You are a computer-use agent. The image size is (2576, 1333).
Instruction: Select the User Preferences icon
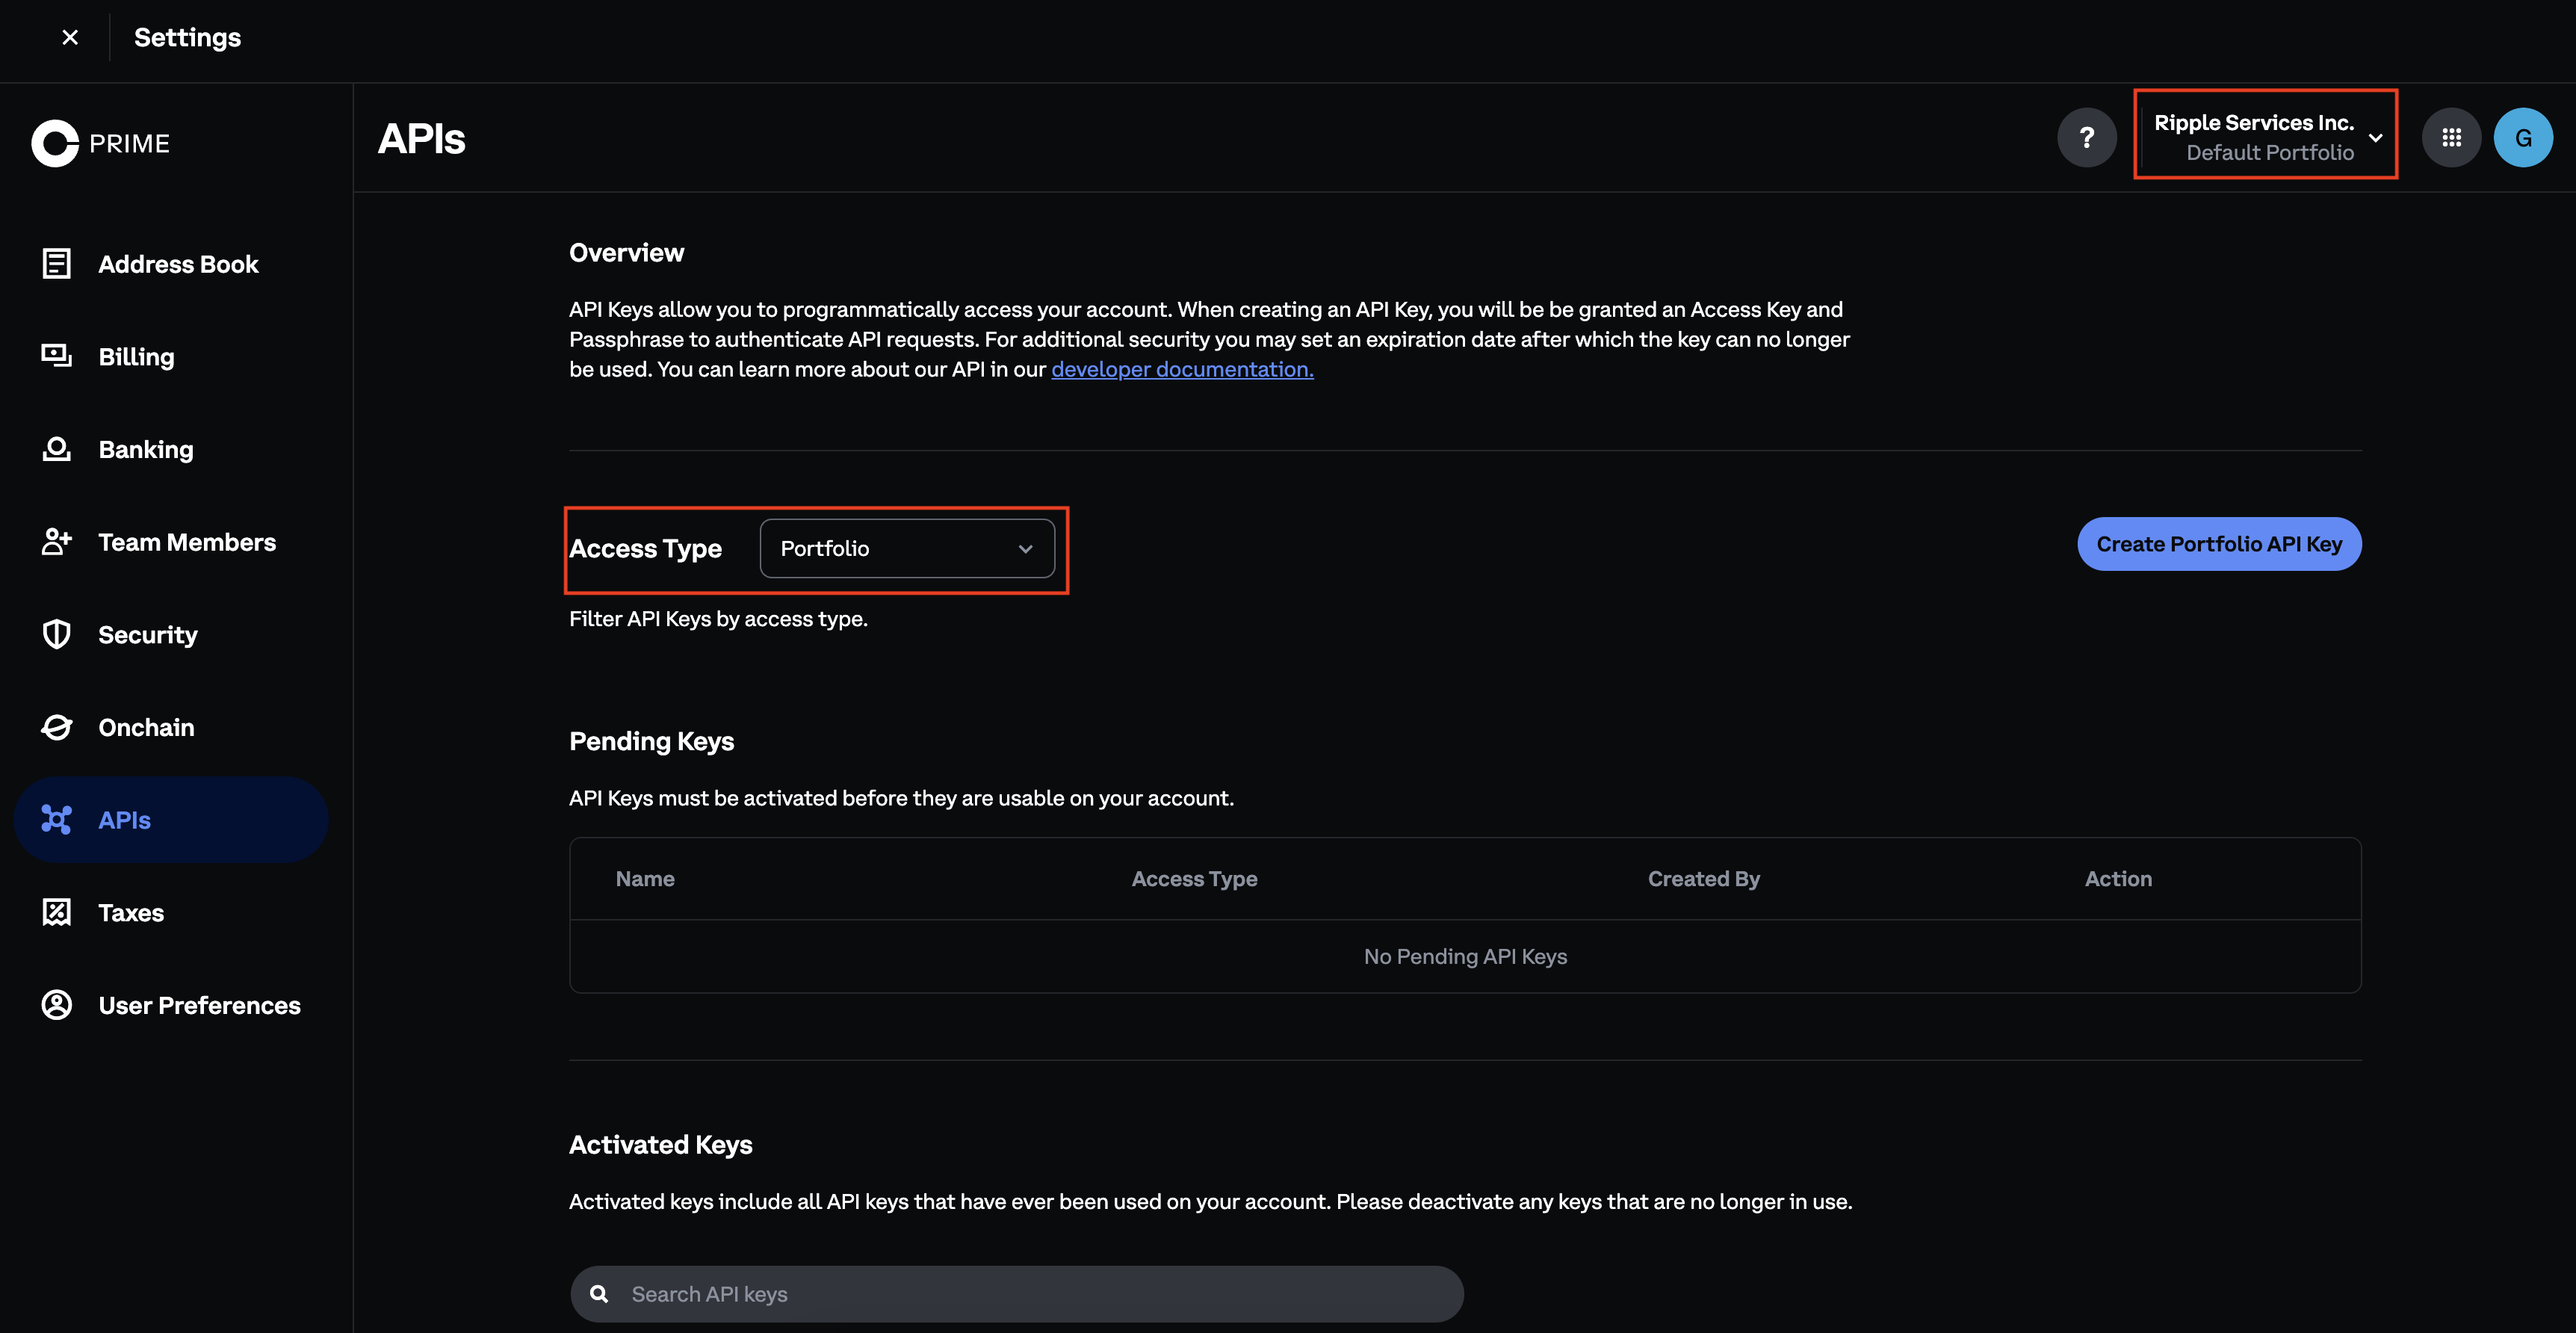[56, 1004]
